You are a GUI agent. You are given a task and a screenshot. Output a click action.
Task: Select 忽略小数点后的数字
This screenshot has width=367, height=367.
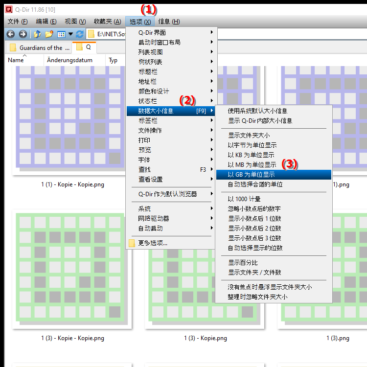tap(274, 209)
